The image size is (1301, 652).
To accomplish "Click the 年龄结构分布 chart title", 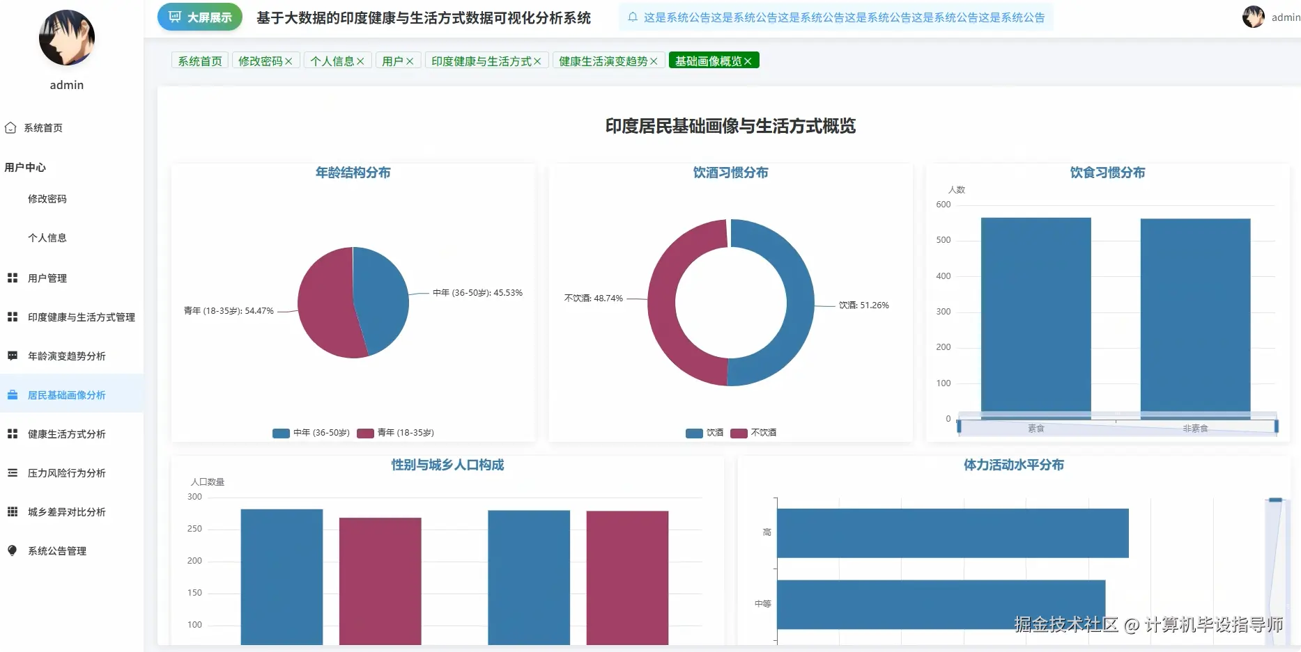I will pos(353,173).
